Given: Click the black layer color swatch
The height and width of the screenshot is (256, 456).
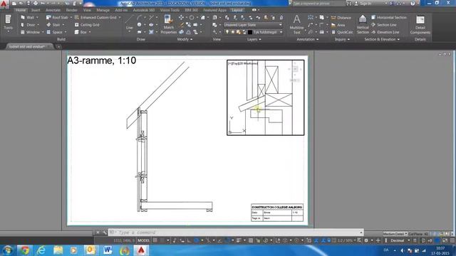Looking at the screenshot, I should click(x=250, y=32).
